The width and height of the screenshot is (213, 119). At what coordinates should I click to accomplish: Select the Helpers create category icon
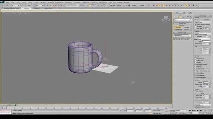[x=185, y=17]
